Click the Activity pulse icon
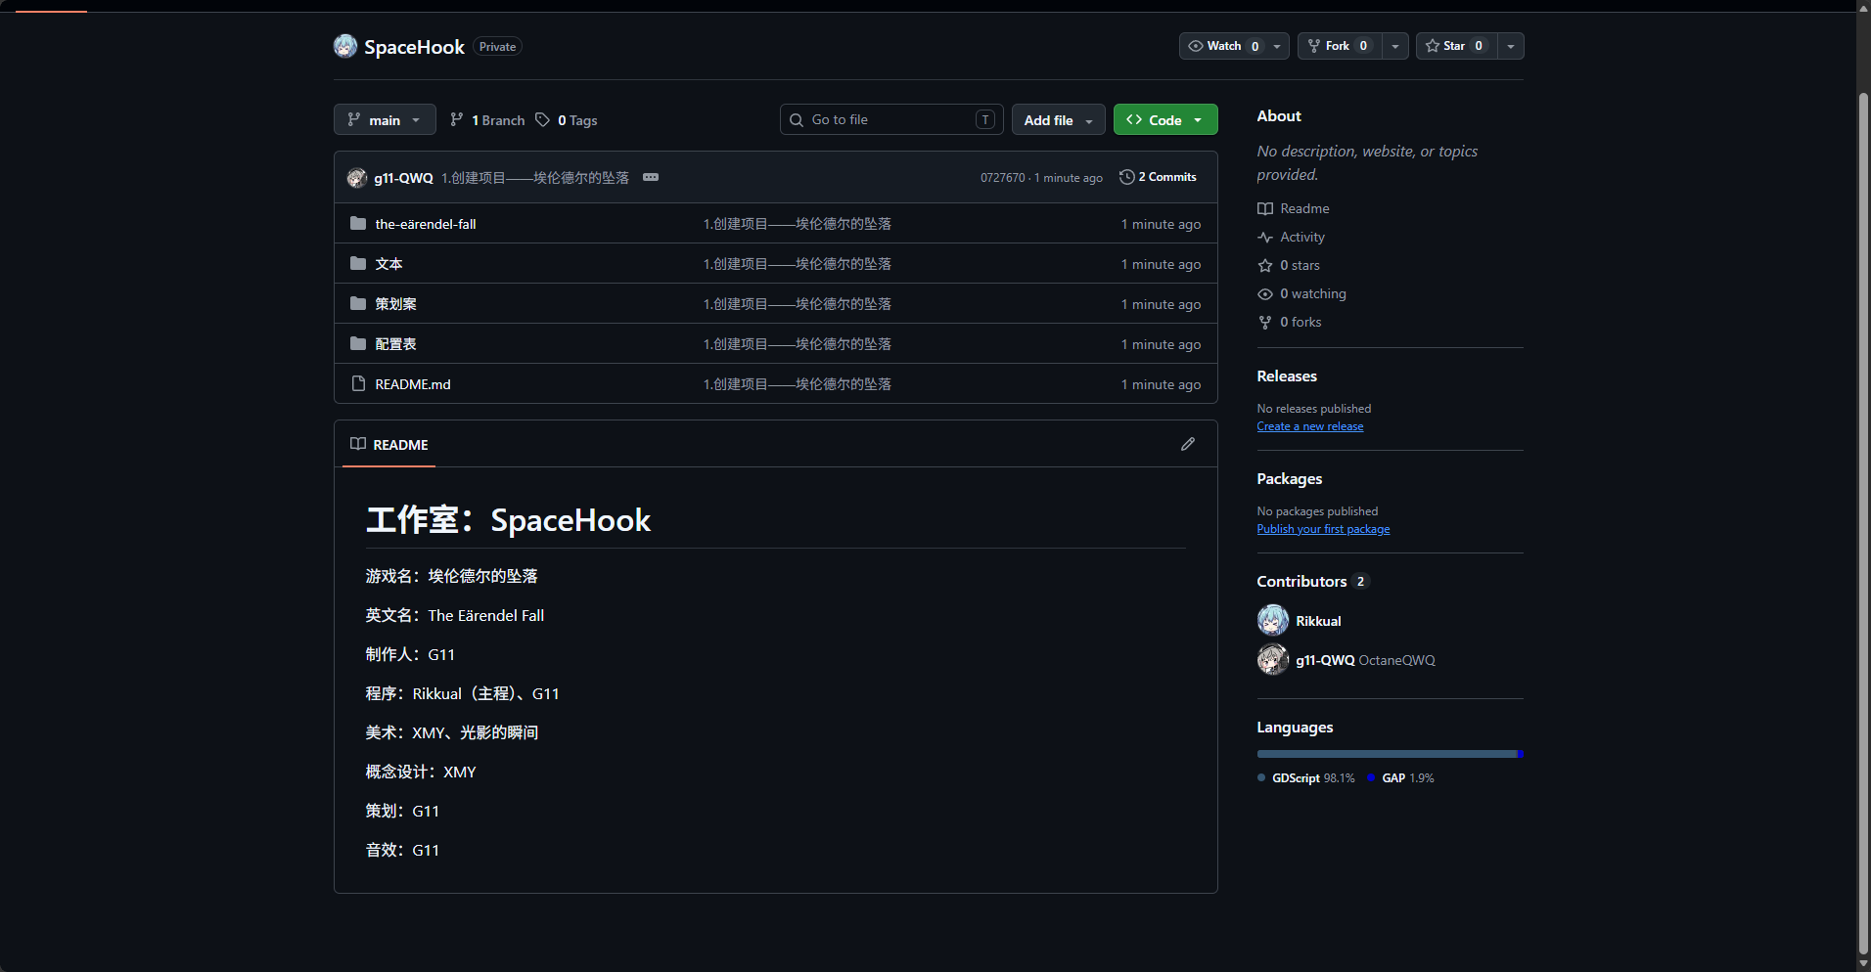This screenshot has height=972, width=1871. click(1265, 237)
